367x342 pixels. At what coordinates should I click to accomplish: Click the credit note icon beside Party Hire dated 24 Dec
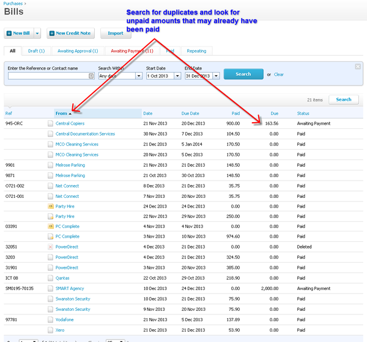(51, 206)
